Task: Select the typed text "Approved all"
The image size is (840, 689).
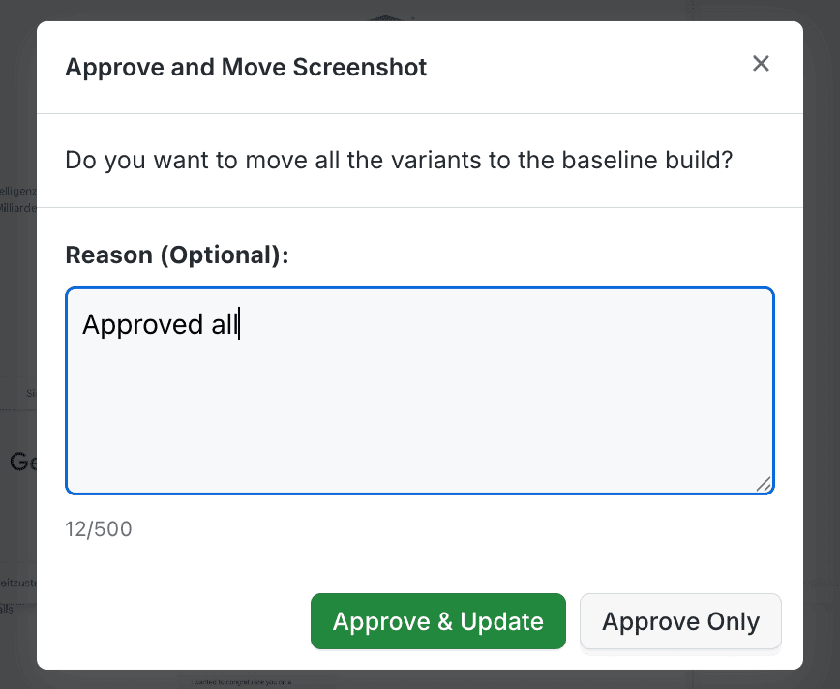Action: coord(159,324)
